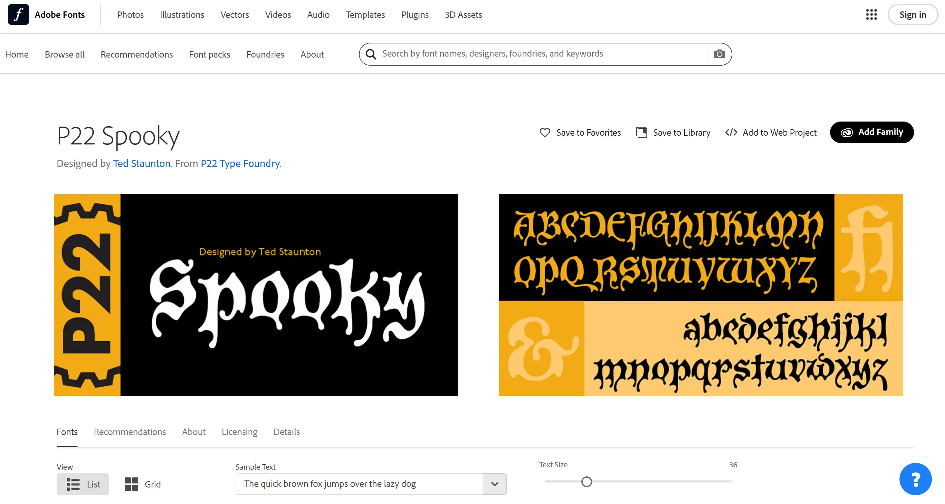Open 3D Assets in Adobe header
Viewport: 945px width, 504px height.
(463, 15)
